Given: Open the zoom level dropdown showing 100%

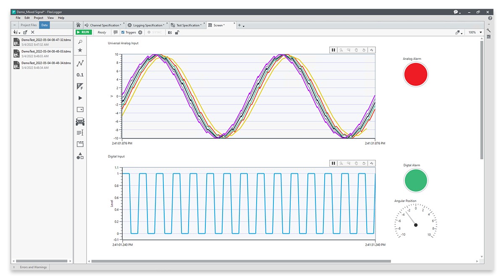Looking at the screenshot, I should pyautogui.click(x=473, y=32).
